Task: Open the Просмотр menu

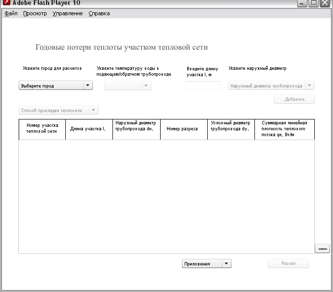Action: (x=35, y=13)
